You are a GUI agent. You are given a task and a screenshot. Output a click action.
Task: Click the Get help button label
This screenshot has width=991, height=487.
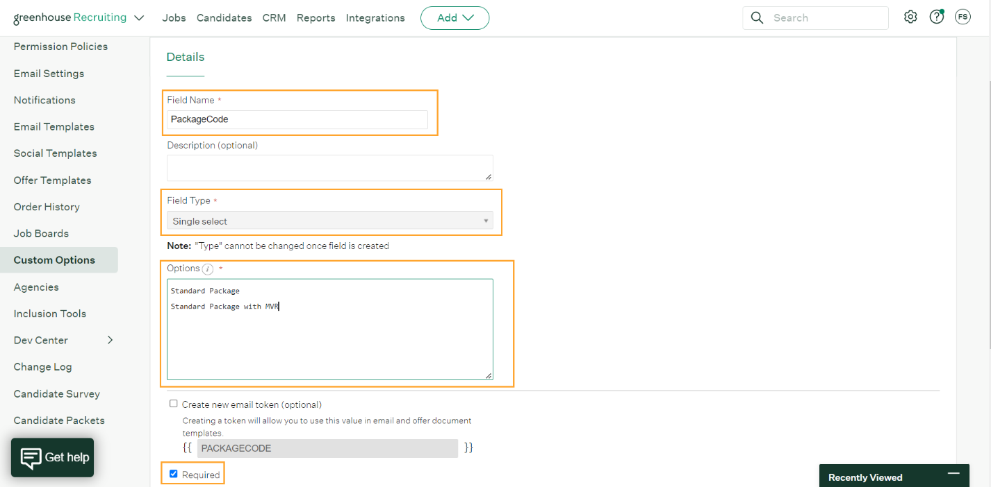coord(67,457)
